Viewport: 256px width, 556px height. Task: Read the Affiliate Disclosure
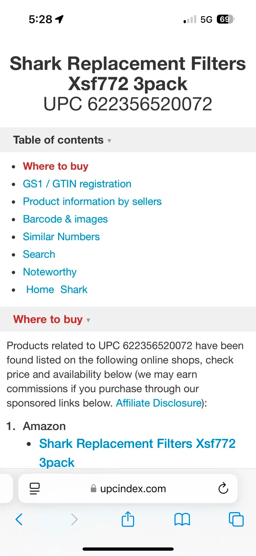(159, 403)
